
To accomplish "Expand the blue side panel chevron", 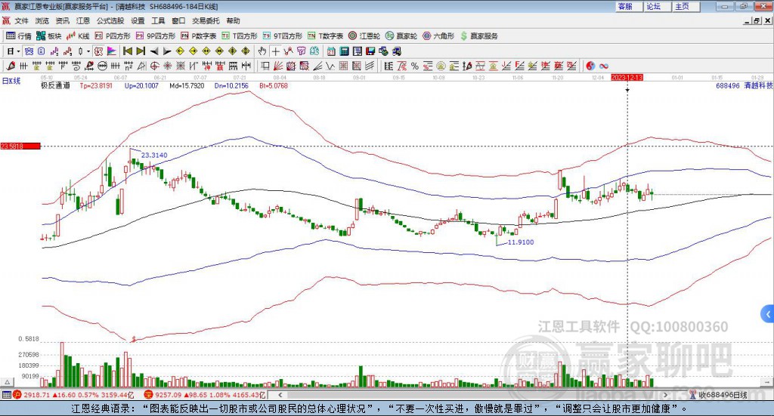I will pyautogui.click(x=768, y=314).
